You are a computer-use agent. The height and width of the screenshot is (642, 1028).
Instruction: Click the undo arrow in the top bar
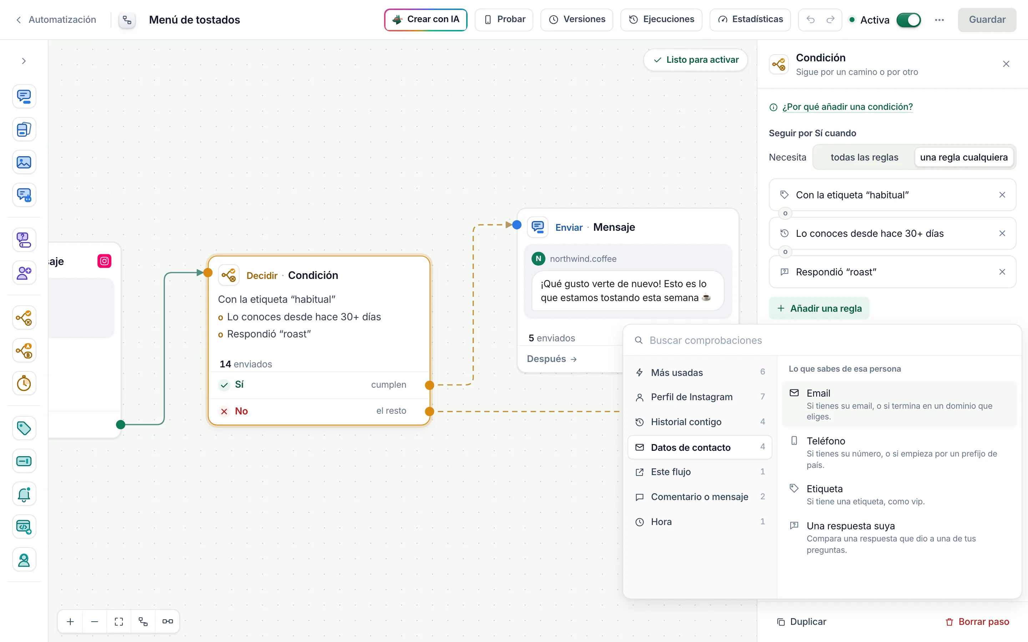tap(811, 20)
